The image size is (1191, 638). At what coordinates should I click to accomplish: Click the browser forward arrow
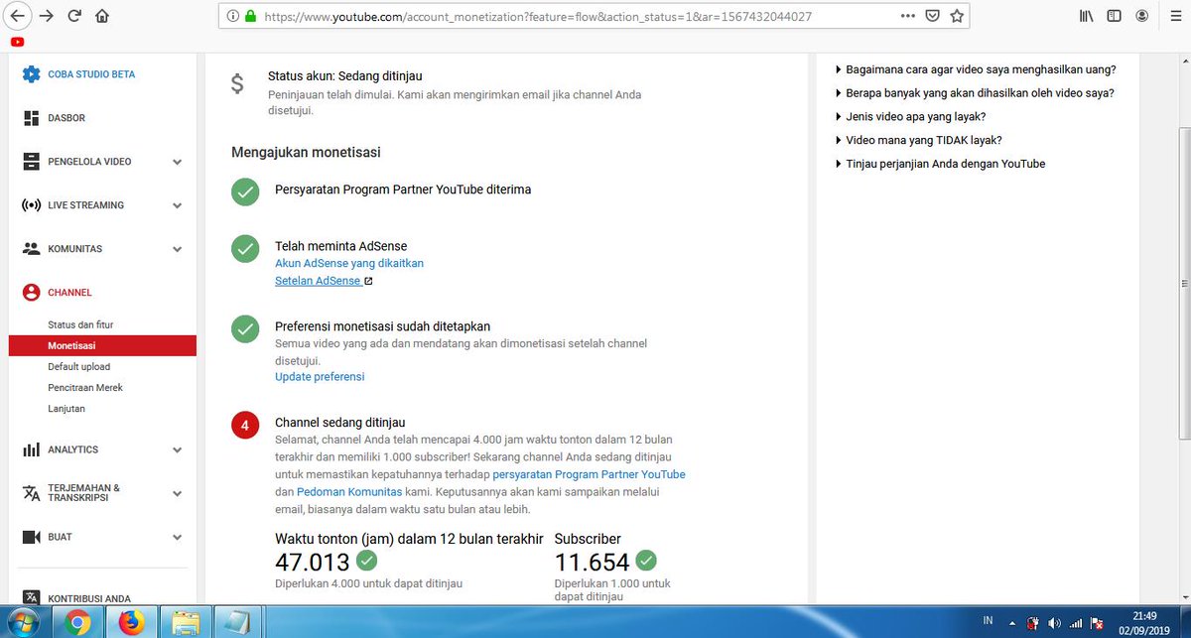[x=46, y=16]
